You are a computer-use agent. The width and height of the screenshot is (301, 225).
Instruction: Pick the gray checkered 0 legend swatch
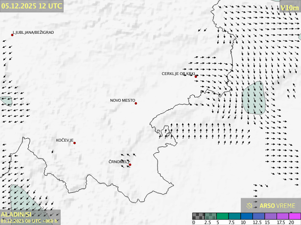pos(198,216)
